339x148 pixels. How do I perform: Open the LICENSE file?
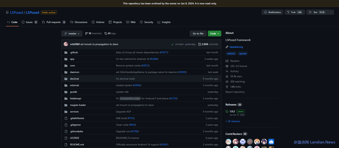point(74,138)
